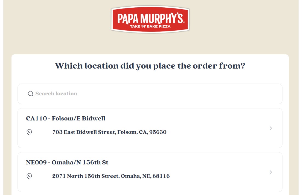Click the 2071 North 156th Street address

[85, 176]
